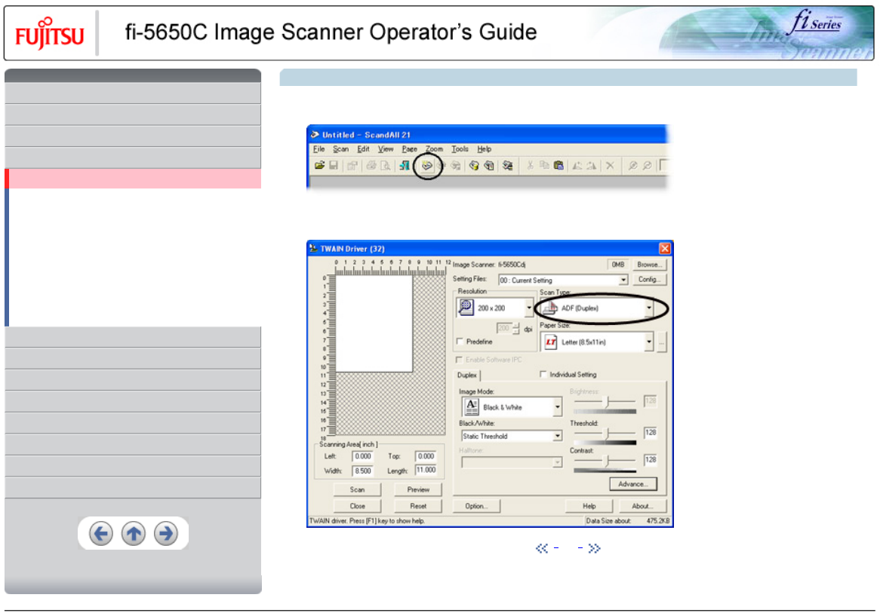The height and width of the screenshot is (613, 880).
Task: Rotate left icon in ScandAll toolbar
Action: (x=577, y=165)
